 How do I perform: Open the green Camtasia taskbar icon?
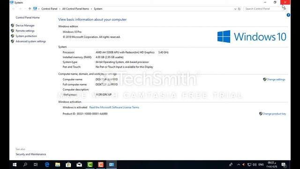(x=90, y=165)
